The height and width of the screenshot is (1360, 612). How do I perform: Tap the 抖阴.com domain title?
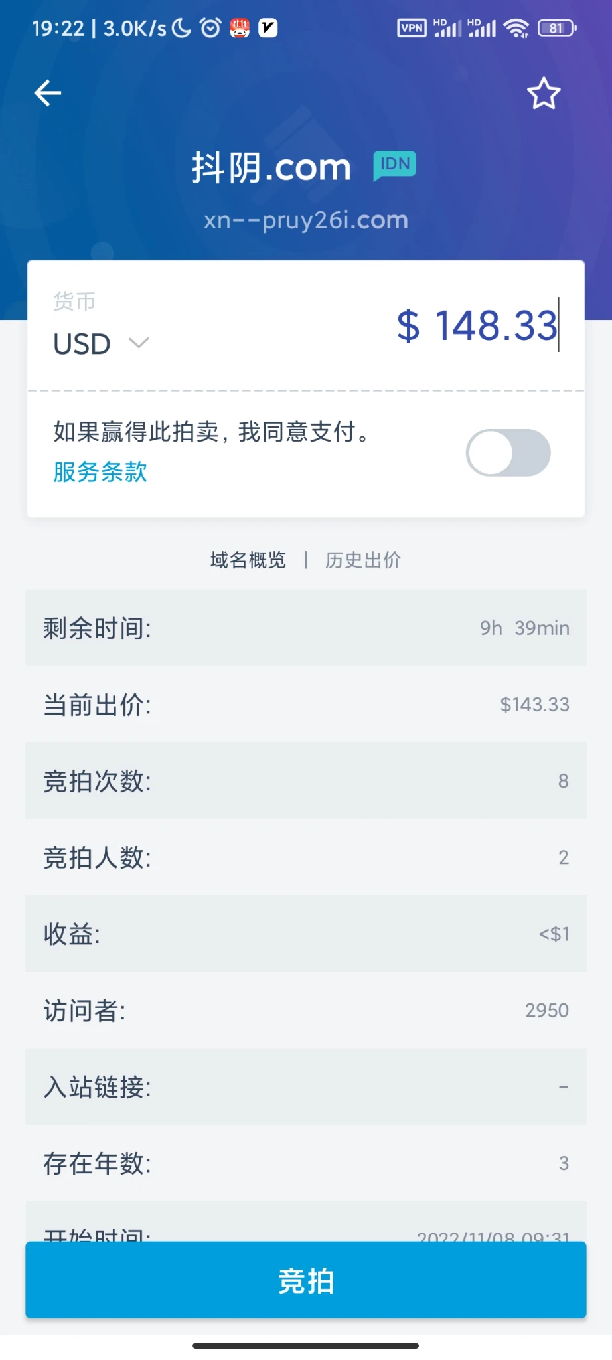(271, 167)
